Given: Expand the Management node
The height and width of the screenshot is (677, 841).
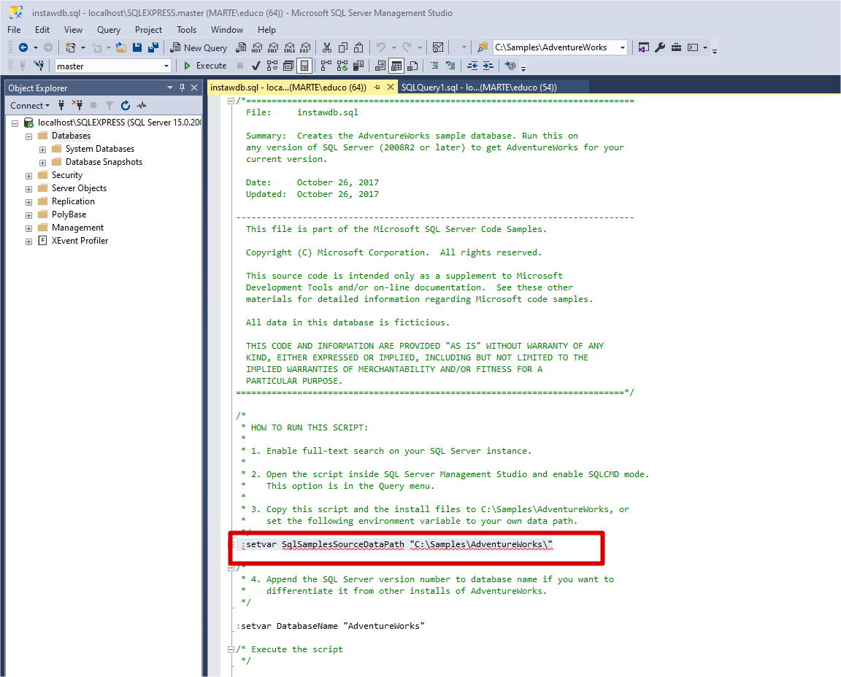Looking at the screenshot, I should coord(29,228).
